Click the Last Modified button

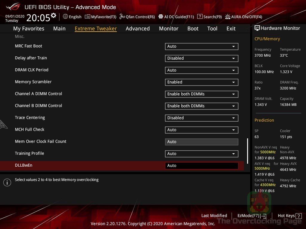[214, 216]
